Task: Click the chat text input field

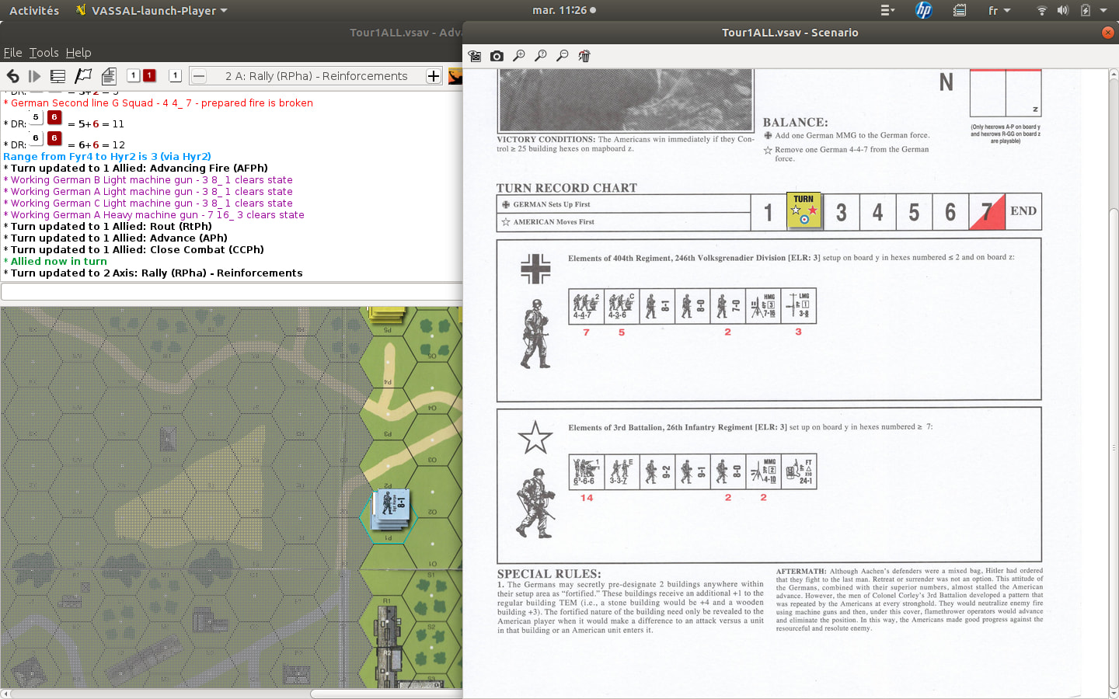Action: (x=232, y=292)
